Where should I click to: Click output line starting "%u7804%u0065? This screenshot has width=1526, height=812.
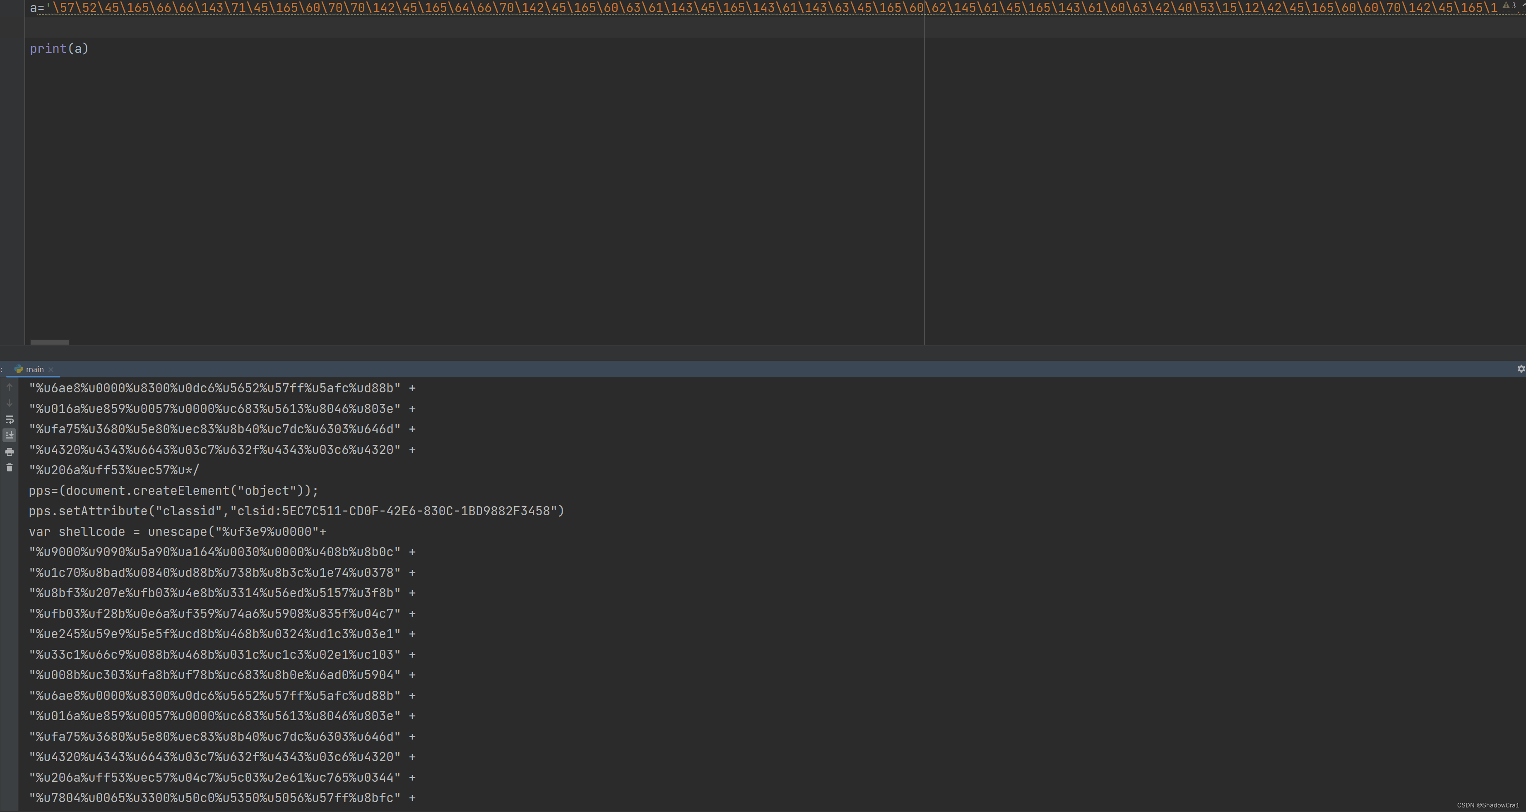[x=222, y=798]
